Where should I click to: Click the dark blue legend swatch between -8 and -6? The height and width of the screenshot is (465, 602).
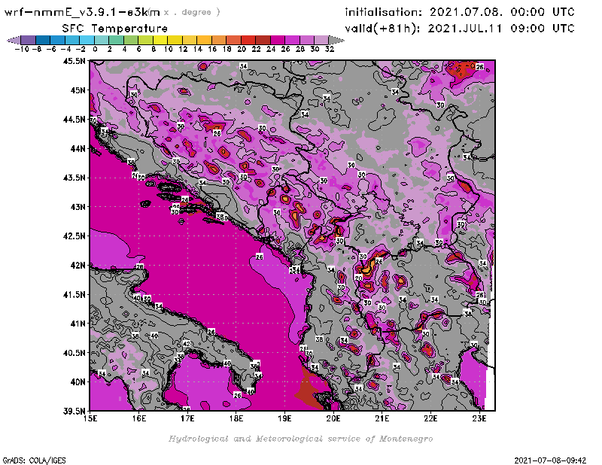point(43,40)
